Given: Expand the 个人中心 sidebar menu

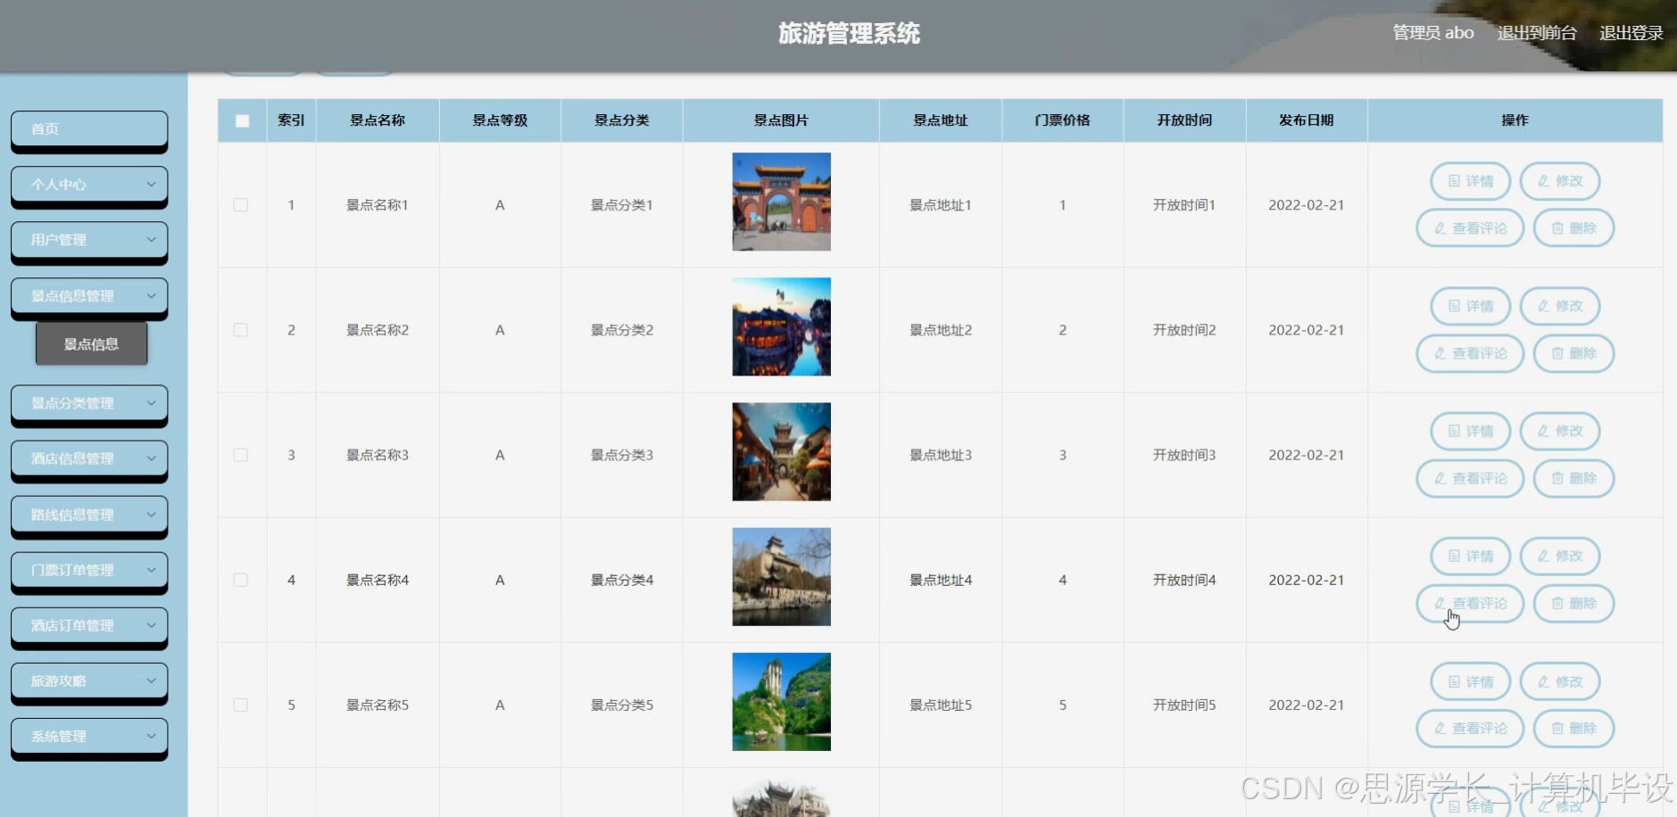Looking at the screenshot, I should tap(89, 185).
